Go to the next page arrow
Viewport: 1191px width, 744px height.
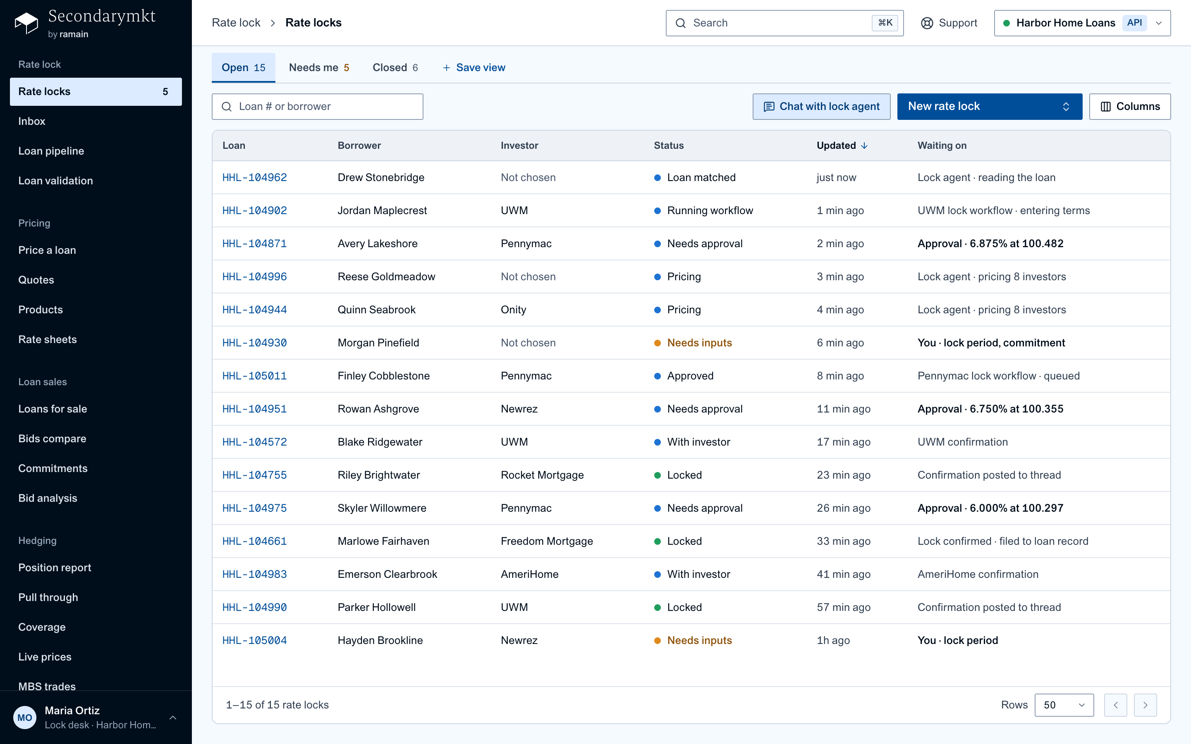click(x=1145, y=705)
